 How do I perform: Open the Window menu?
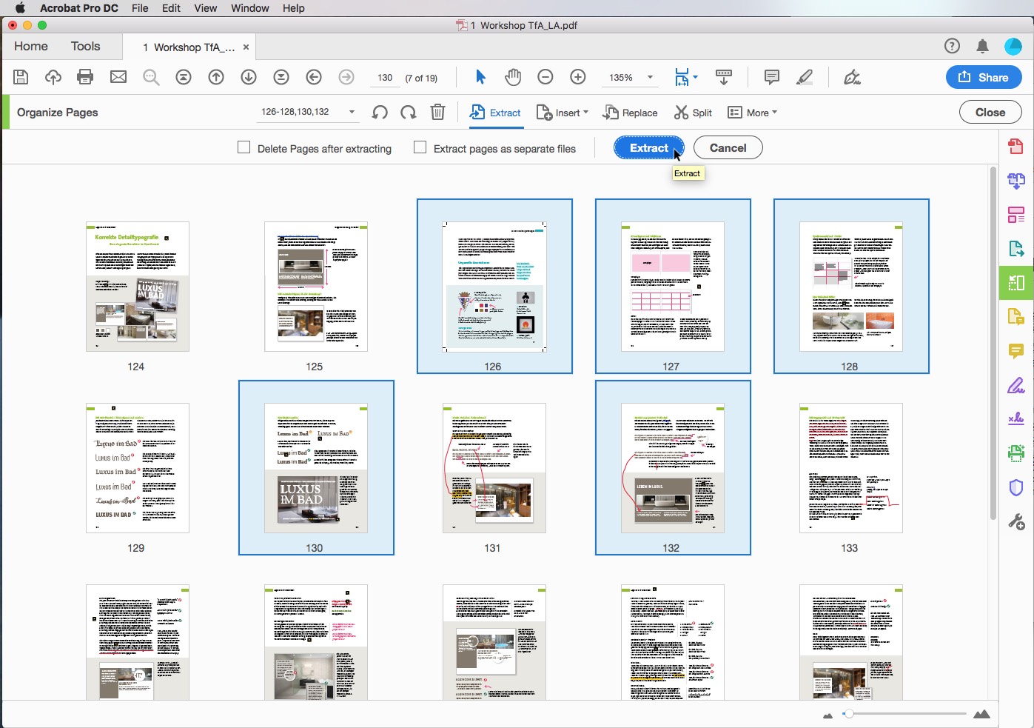[x=250, y=8]
